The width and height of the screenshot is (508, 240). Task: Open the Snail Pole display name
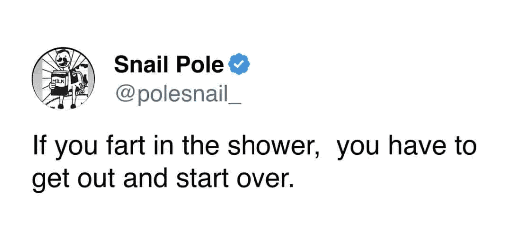tap(169, 65)
